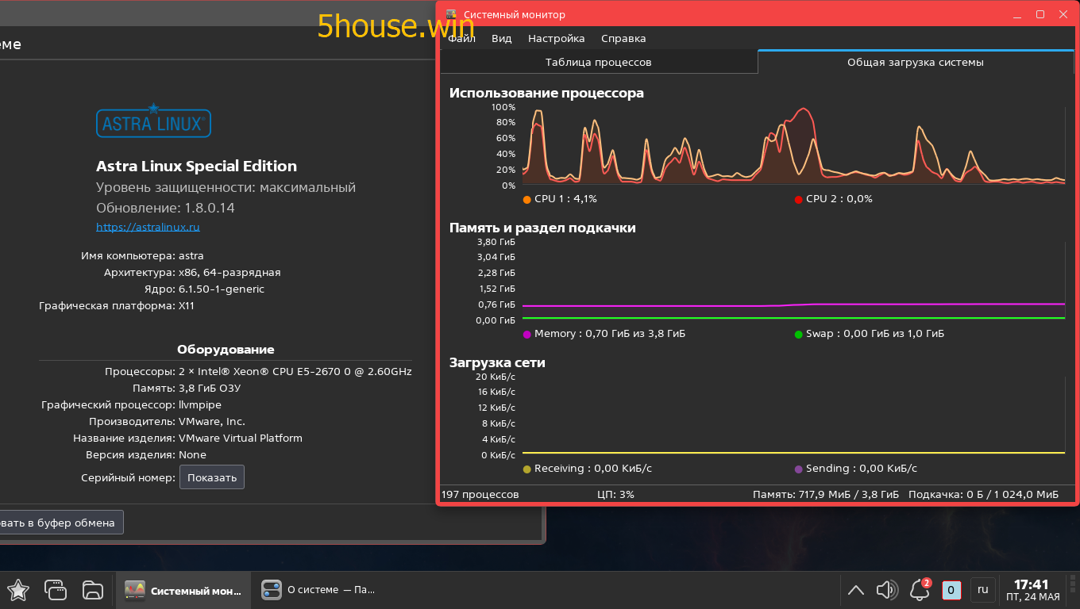Screen dimensions: 1080x609
Task: Click Sending : 0,00 КиБ/с label
Action: point(861,469)
